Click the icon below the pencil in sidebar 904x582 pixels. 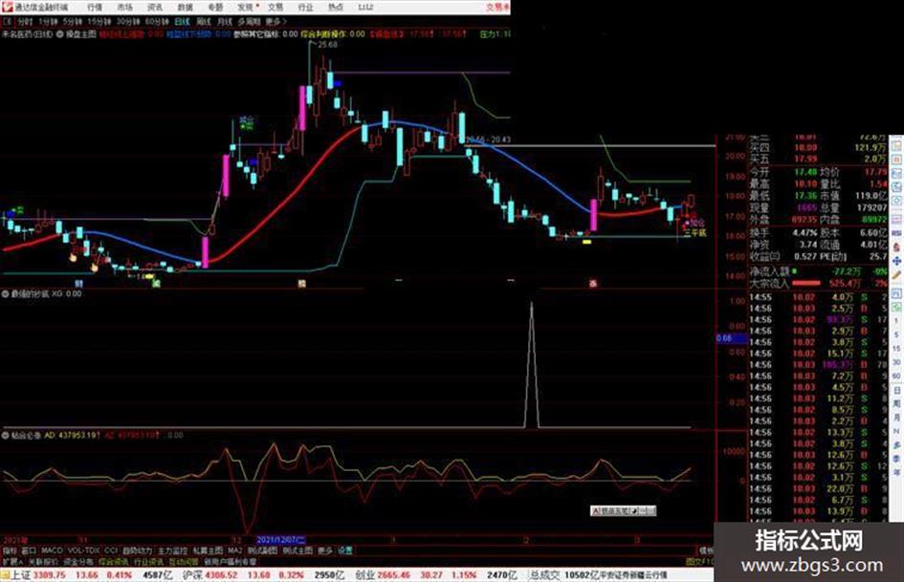(x=896, y=292)
